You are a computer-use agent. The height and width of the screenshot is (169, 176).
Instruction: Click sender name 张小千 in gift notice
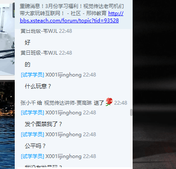pos(28,103)
